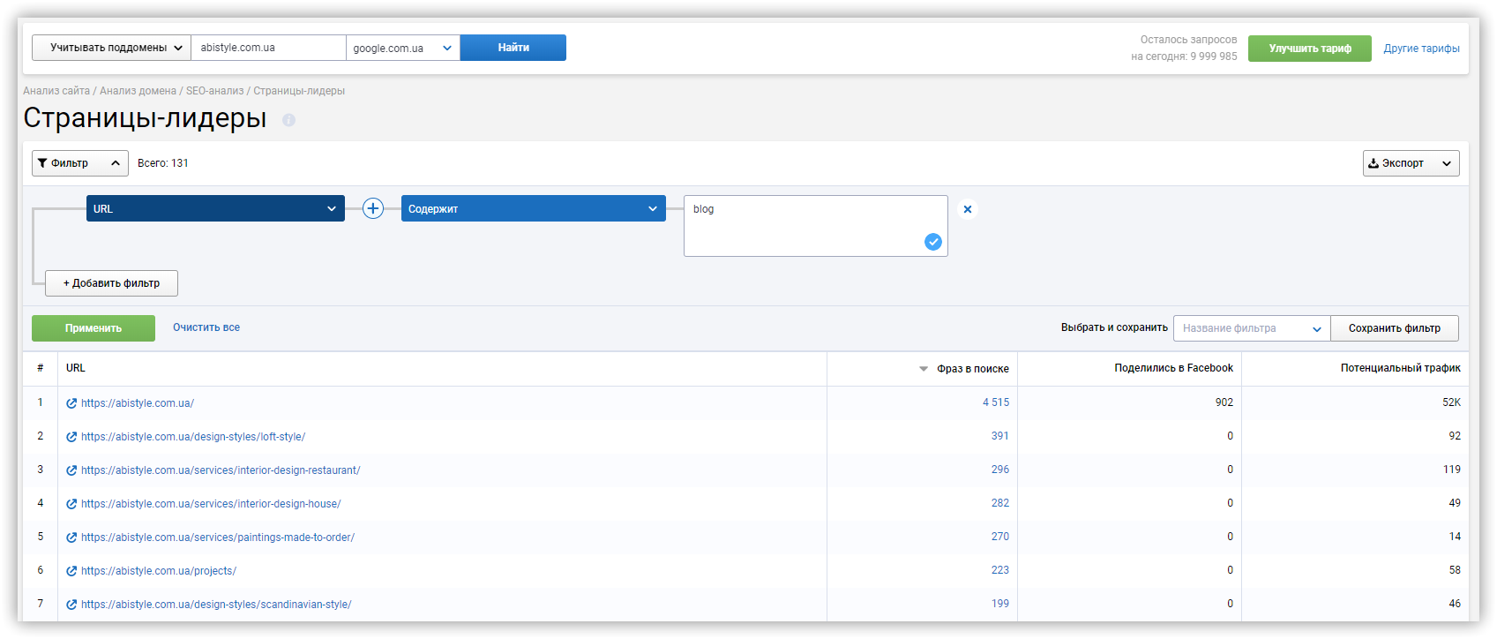Image resolution: width=1497 pixels, height=639 pixels.
Task: Click the plus icon between filter dropdowns
Action: (373, 208)
